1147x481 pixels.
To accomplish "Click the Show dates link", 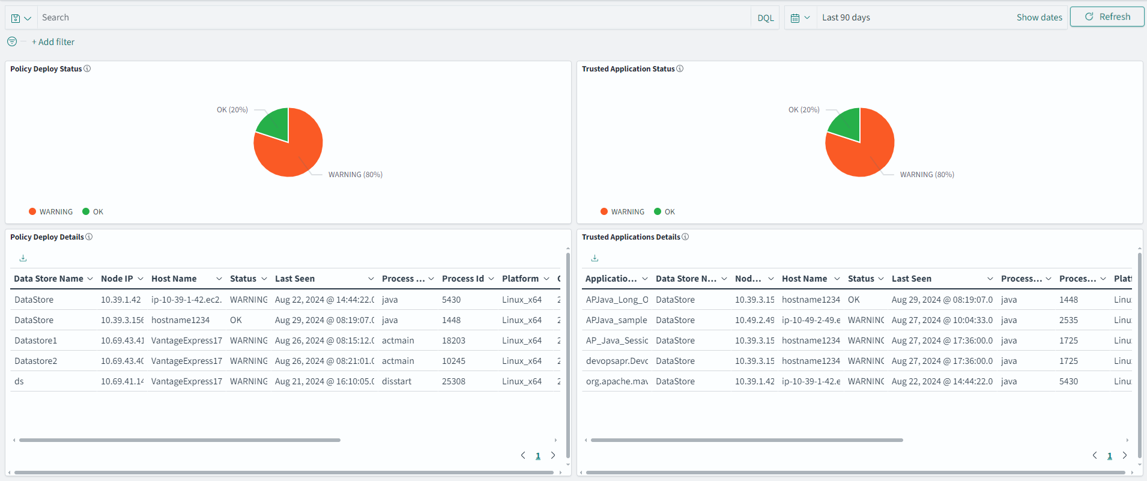I will [x=1039, y=17].
